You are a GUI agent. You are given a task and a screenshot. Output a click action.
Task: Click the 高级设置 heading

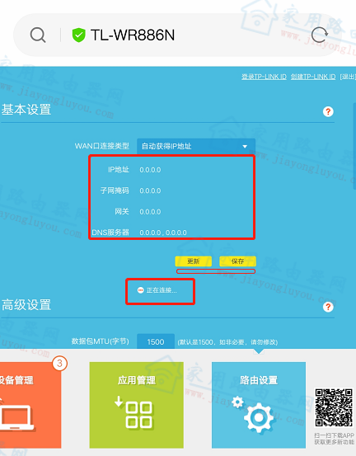coord(26,305)
